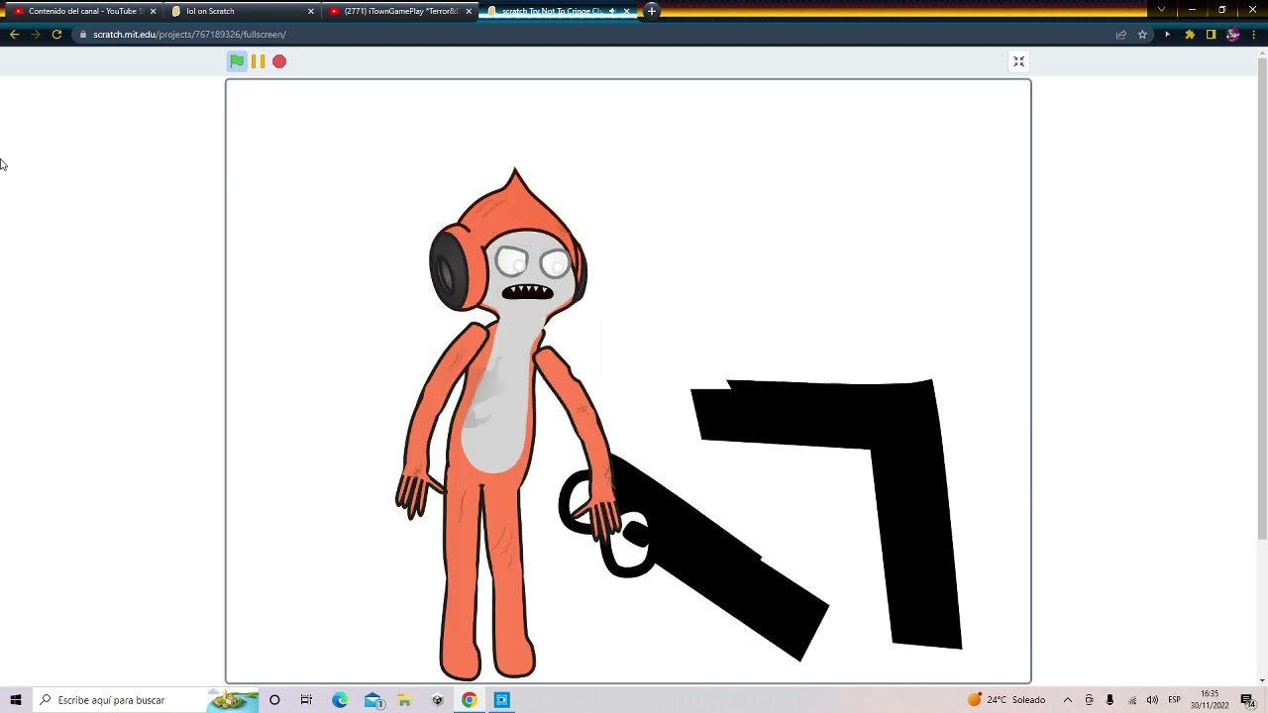
Task: Close the 'lol on Scratch' tab
Action: 311,11
